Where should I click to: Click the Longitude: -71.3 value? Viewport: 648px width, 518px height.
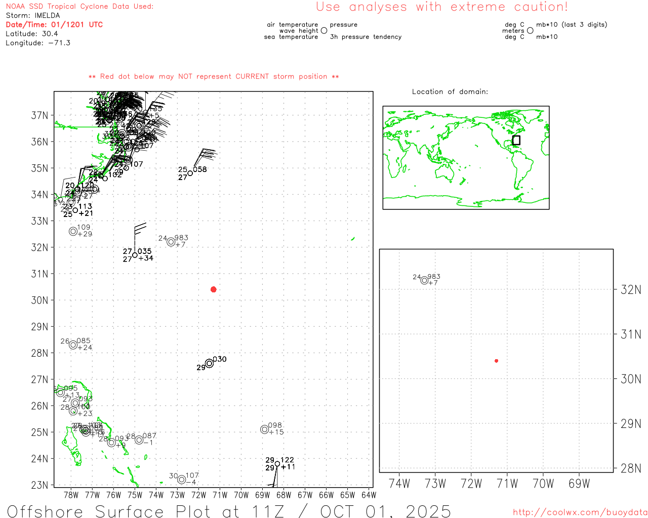(38, 43)
